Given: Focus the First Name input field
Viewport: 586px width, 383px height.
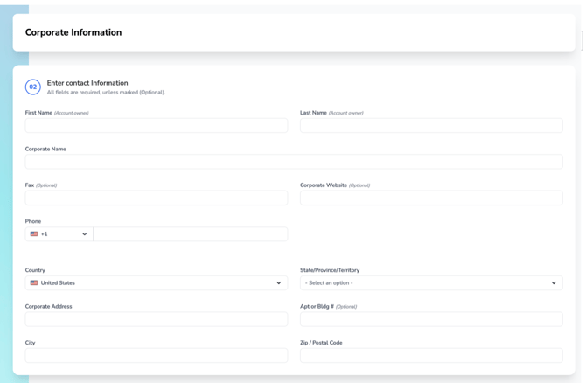Looking at the screenshot, I should [157, 126].
